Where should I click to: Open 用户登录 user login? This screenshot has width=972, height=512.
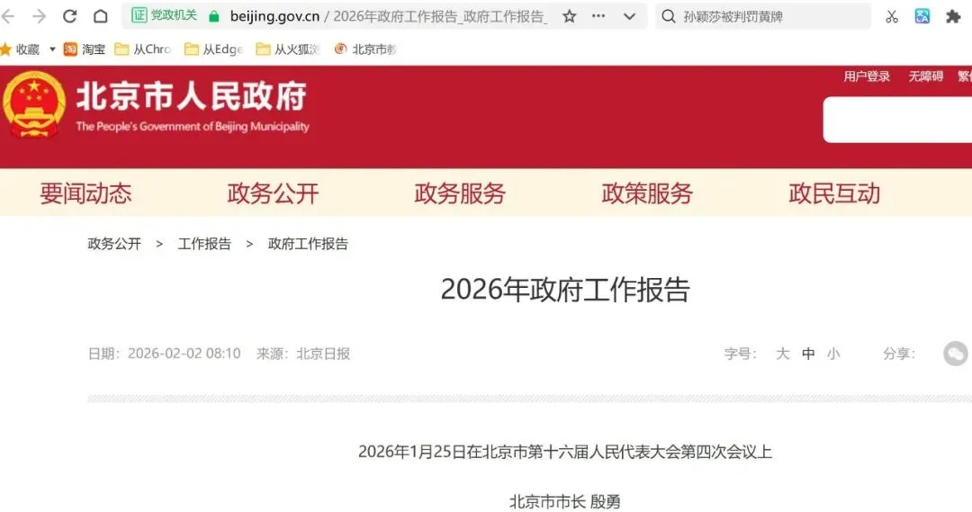click(867, 76)
